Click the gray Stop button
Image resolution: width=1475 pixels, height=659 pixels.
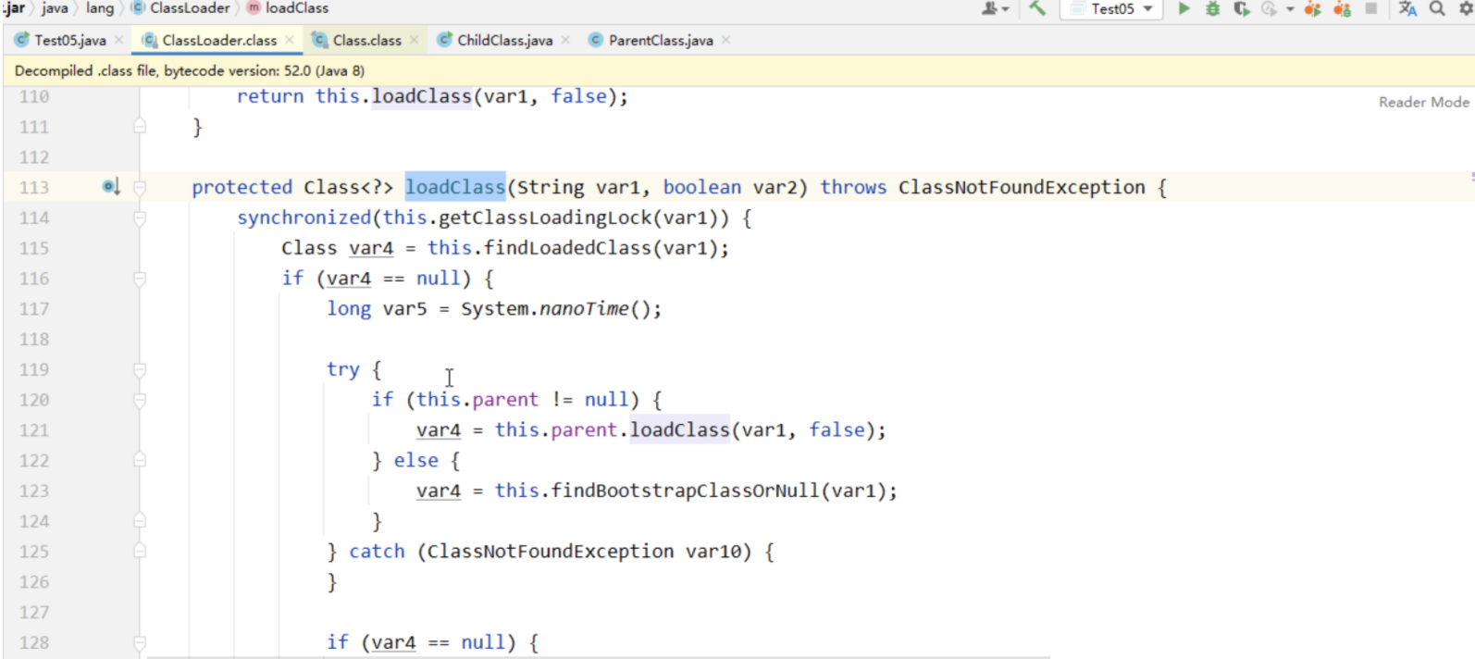pyautogui.click(x=1371, y=8)
